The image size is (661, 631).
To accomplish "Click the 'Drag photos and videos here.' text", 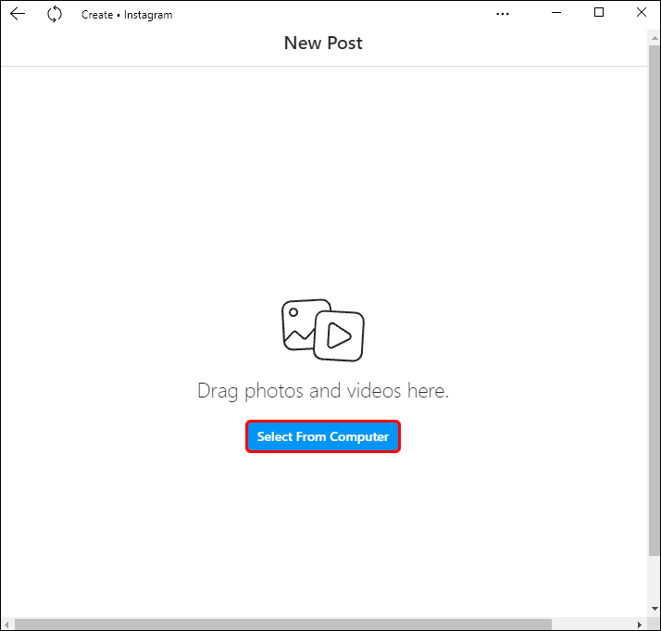I will coord(323,391).
